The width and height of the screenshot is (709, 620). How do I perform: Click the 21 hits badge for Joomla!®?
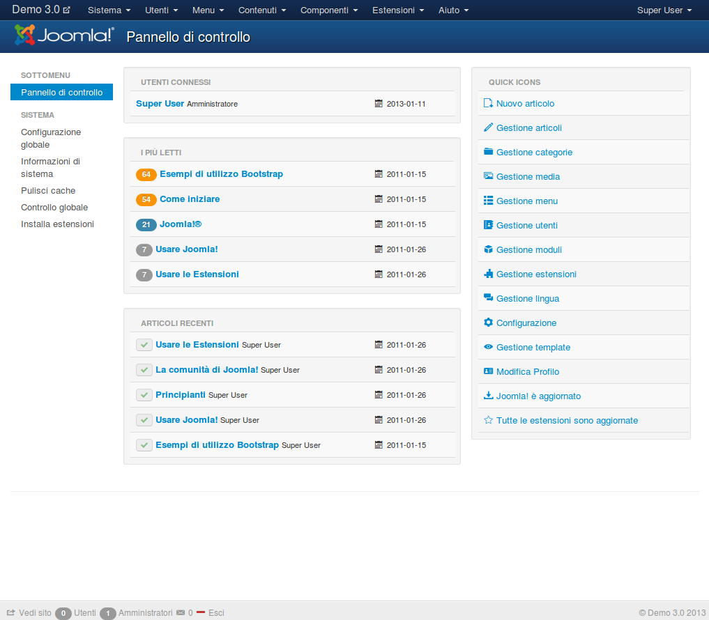tap(146, 224)
